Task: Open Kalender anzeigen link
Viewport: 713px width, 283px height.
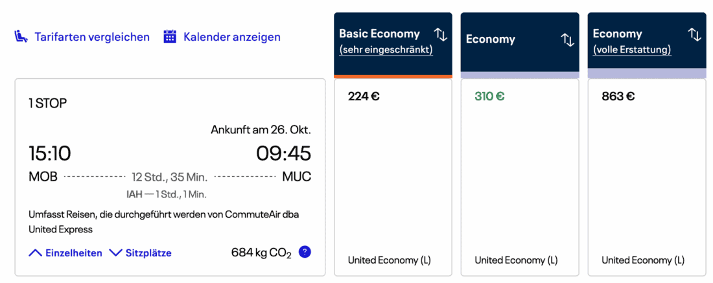Action: (x=232, y=37)
